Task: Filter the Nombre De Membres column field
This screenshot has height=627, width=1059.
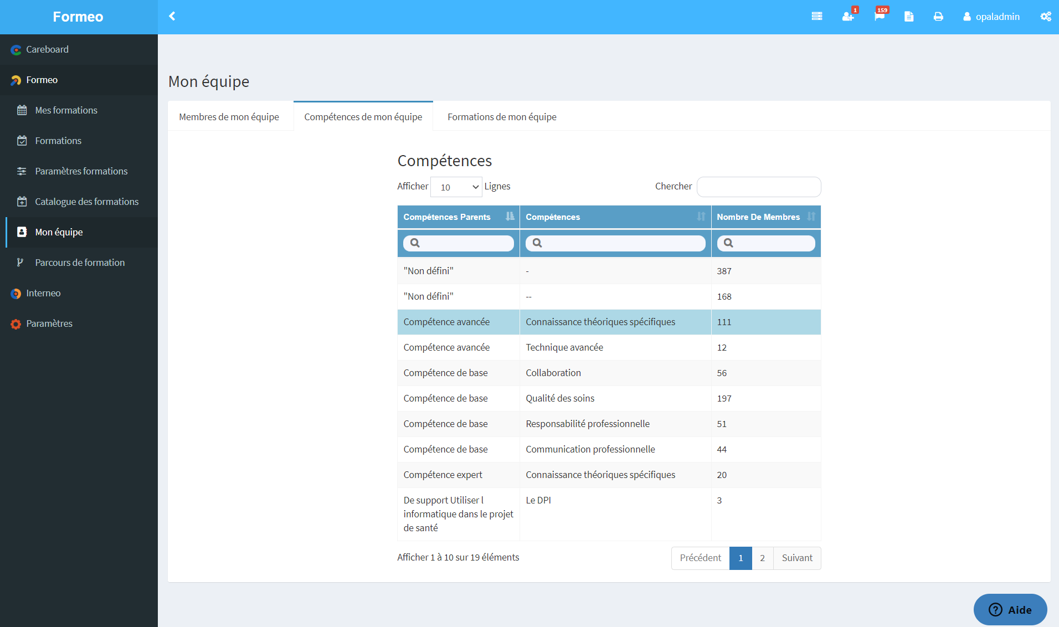Action: [x=766, y=243]
